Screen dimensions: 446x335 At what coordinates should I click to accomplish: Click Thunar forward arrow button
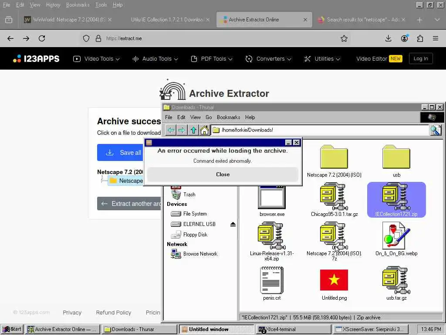[x=182, y=130]
